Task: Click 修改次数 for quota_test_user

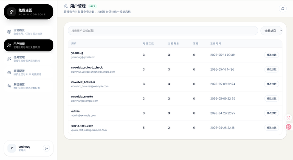Action: (x=271, y=128)
